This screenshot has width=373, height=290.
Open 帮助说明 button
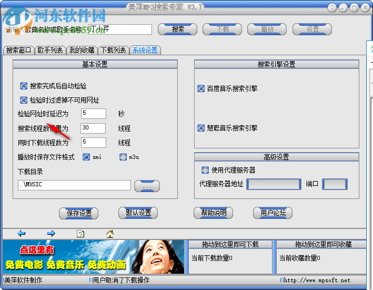point(214,213)
